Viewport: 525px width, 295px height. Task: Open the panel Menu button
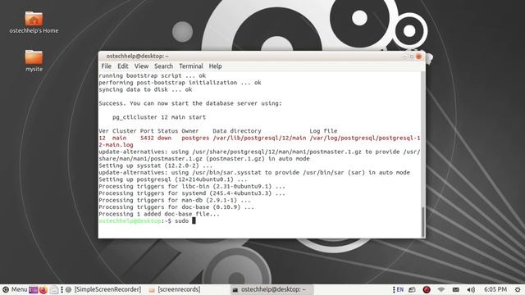point(15,289)
